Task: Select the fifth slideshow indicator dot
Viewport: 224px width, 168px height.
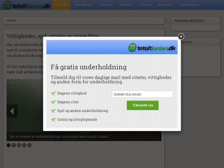Action: pos(29,145)
